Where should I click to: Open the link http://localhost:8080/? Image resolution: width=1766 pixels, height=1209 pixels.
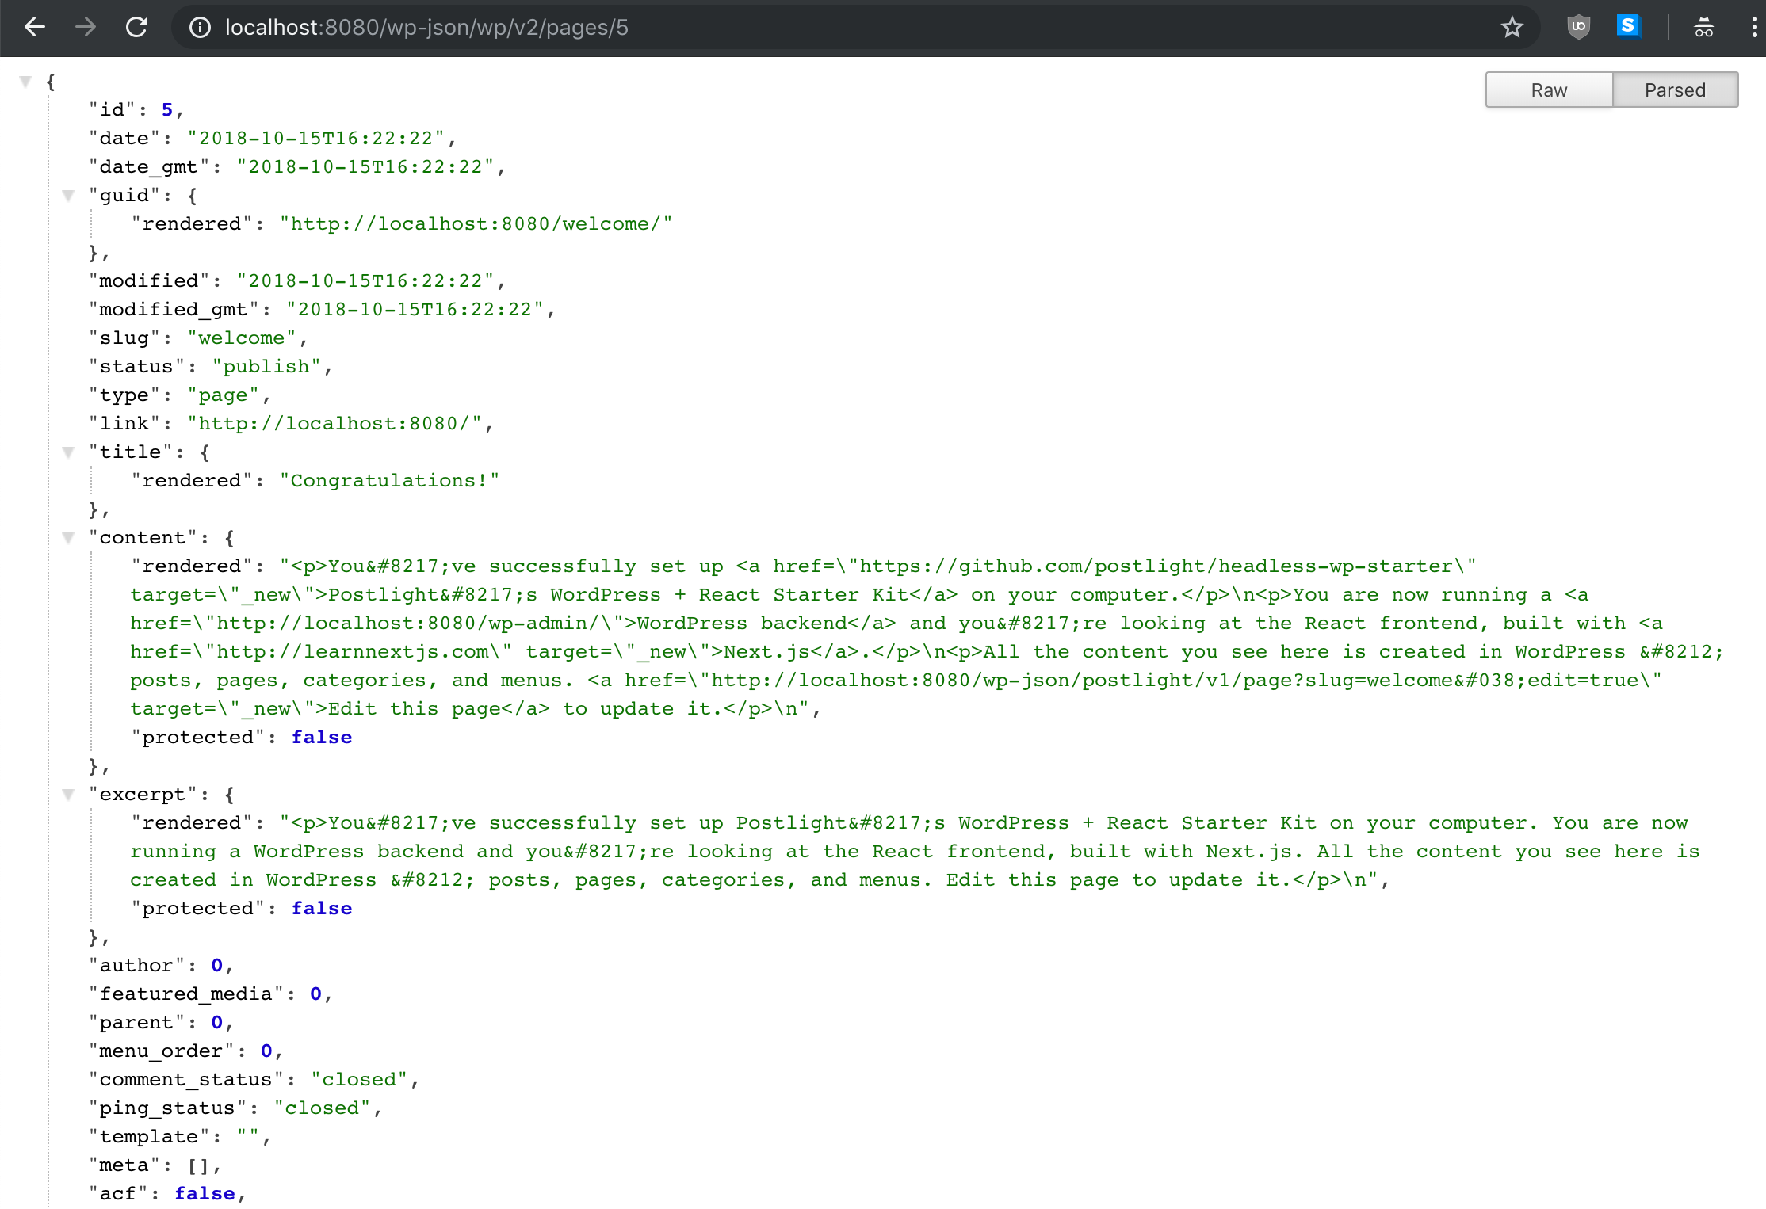pyautogui.click(x=339, y=423)
